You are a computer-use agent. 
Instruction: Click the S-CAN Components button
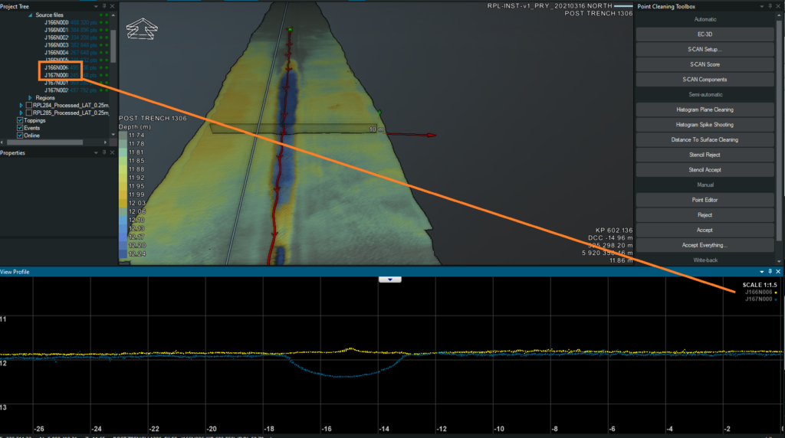coord(705,80)
